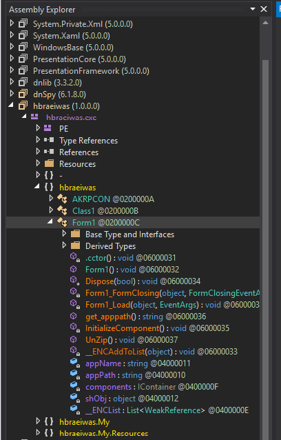Image resolution: width=281 pixels, height=440 pixels.
Task: Expand the Derived Types node
Action: [x=65, y=246]
